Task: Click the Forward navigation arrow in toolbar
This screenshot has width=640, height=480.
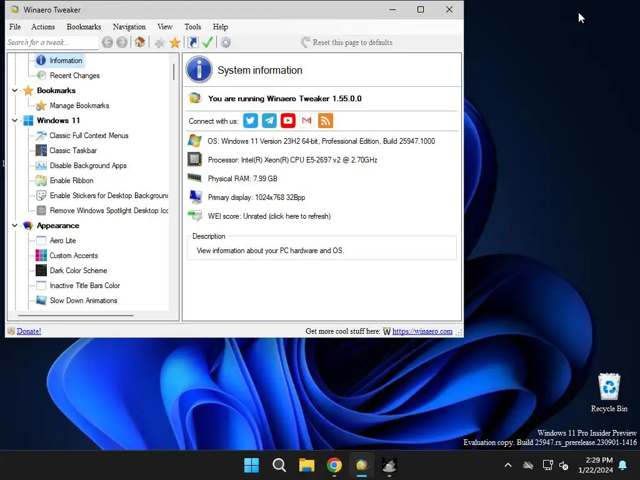Action: (x=122, y=42)
